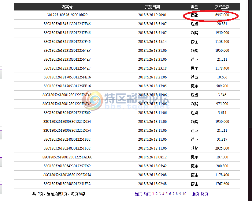Click the 提款 type cell
The image size is (252, 201).
point(194,15)
